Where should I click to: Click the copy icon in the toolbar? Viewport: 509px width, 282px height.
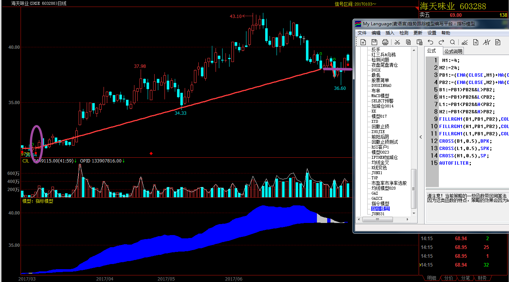tap(408, 42)
